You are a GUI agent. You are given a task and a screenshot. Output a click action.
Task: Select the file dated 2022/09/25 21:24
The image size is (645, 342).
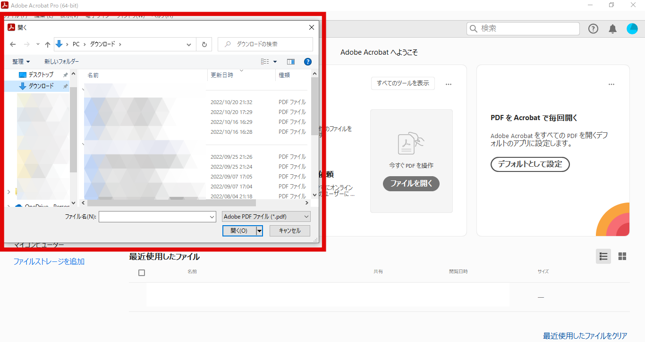195,167
